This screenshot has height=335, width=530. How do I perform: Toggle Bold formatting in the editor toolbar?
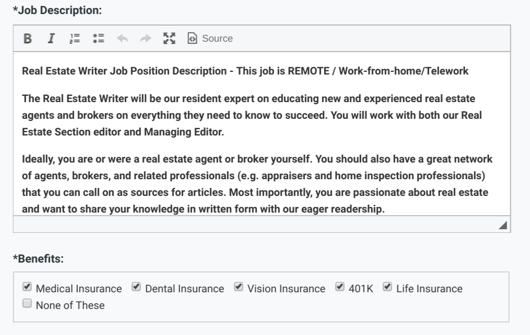[x=28, y=39]
